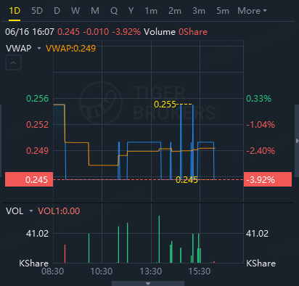
Task: Switch to the weekly W chart tab
Action: click(x=75, y=11)
